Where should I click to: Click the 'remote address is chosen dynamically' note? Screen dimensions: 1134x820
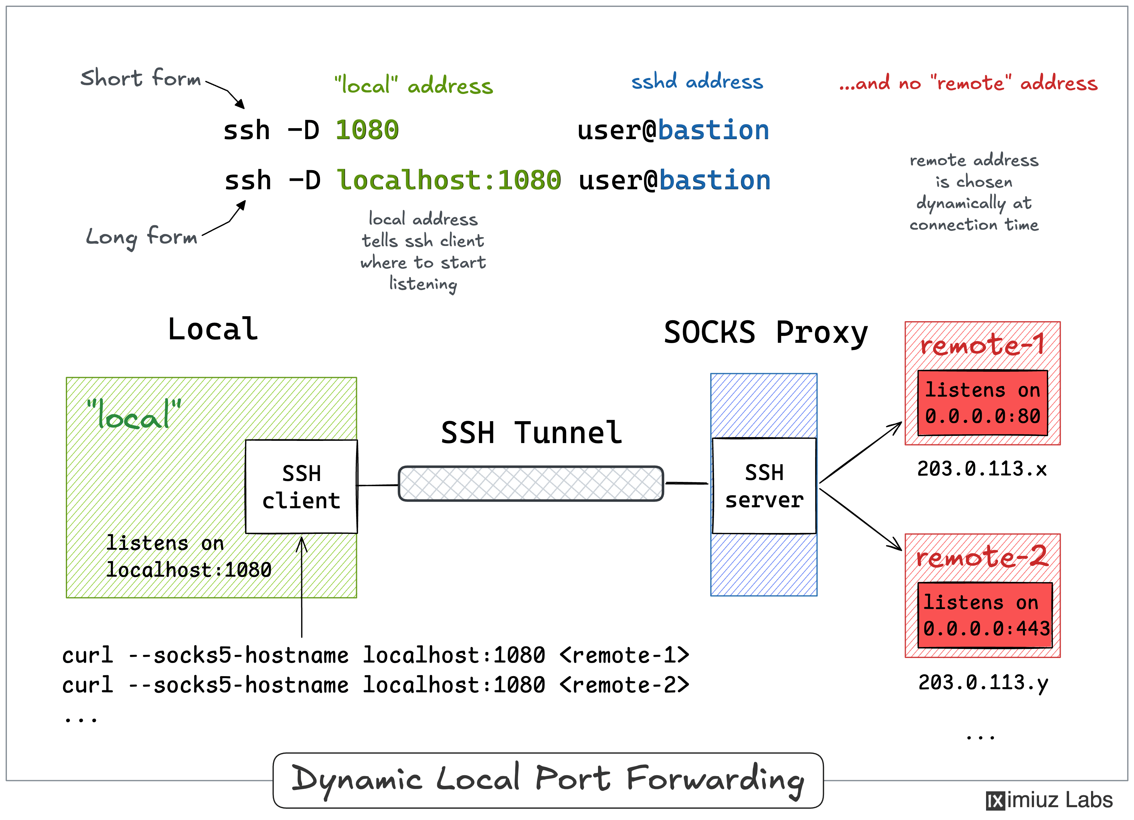[x=974, y=192]
